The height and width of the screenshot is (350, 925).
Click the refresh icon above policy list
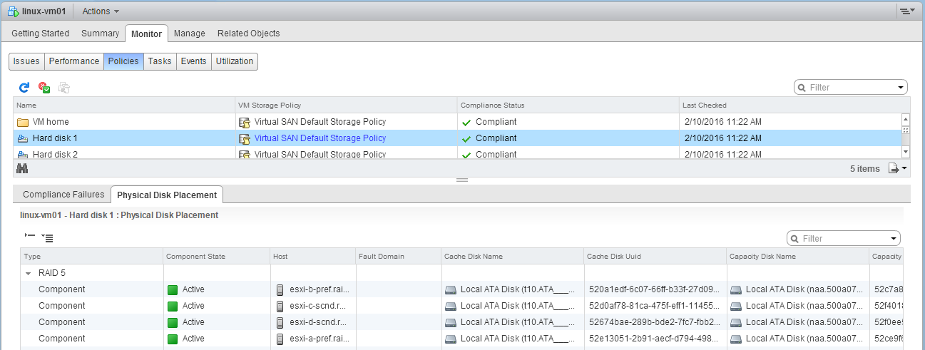coord(24,87)
